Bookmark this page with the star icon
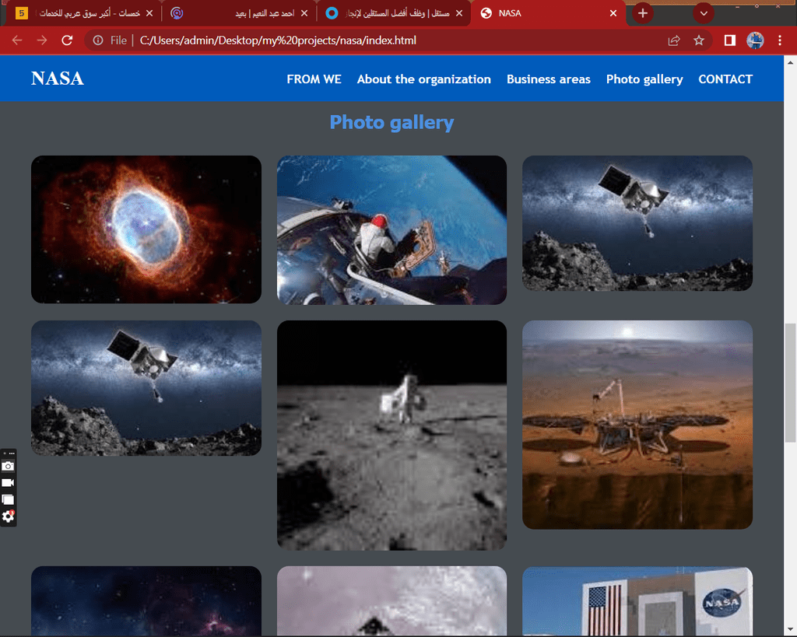Screen dimensions: 797x637 [699, 40]
